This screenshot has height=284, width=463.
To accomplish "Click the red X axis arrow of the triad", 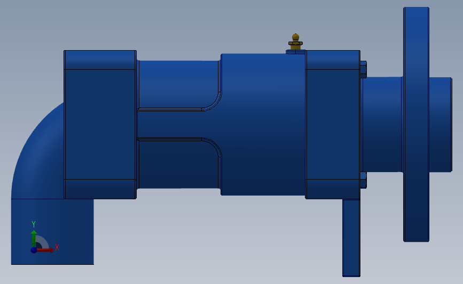I will click(x=45, y=250).
